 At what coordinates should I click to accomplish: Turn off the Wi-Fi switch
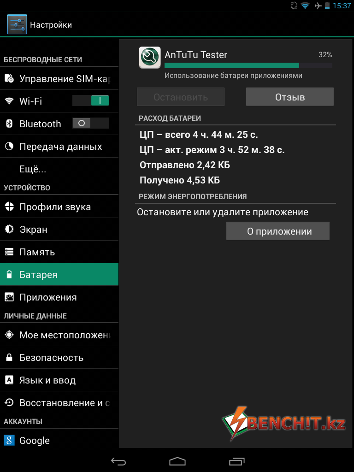click(x=91, y=100)
